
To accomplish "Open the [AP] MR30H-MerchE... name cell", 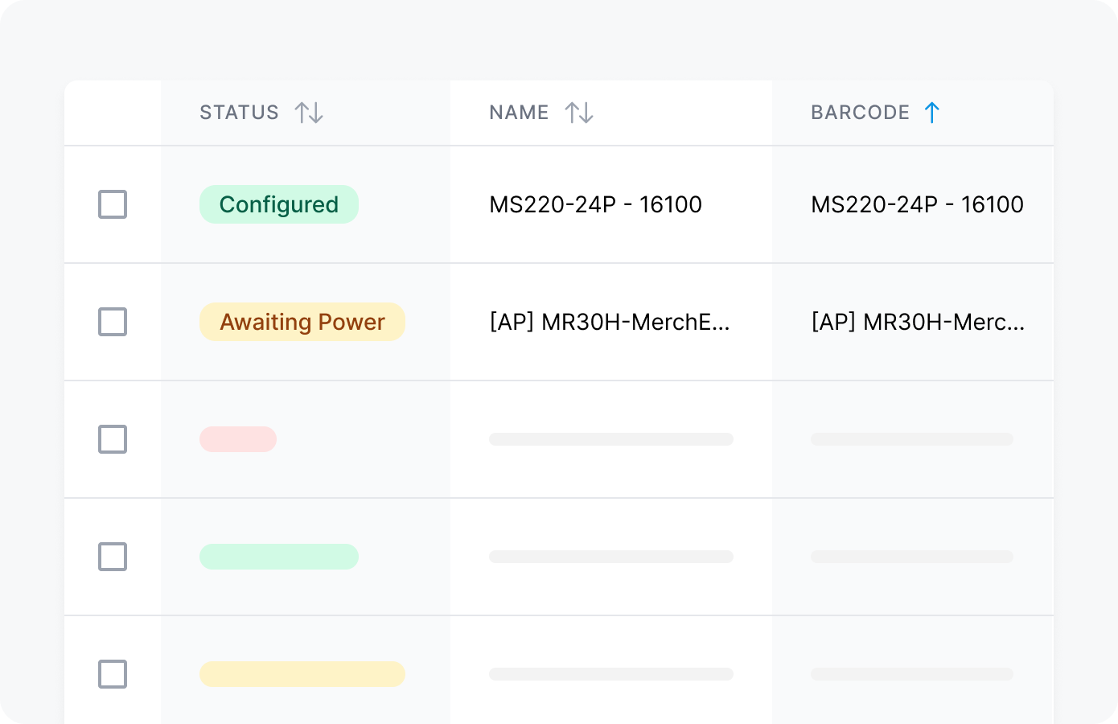I will pyautogui.click(x=610, y=322).
